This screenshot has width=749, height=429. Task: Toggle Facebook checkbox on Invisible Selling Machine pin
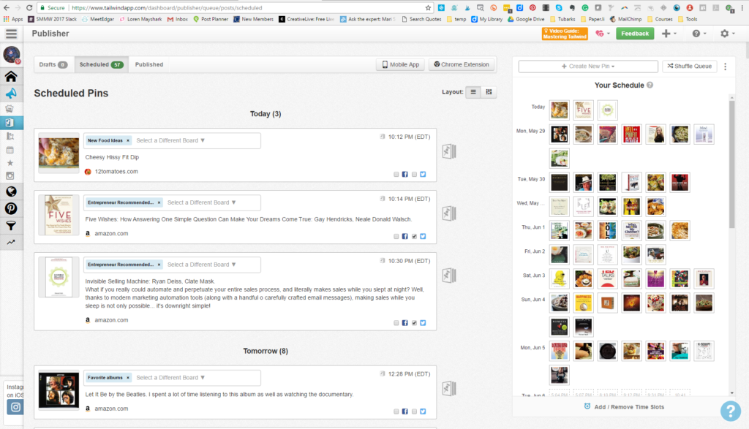(x=396, y=323)
